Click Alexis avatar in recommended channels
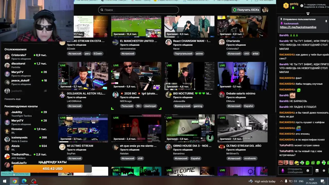329x185 pixels. pos(7,148)
